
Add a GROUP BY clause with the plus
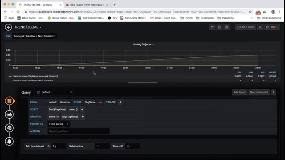pyautogui.click(x=83, y=116)
